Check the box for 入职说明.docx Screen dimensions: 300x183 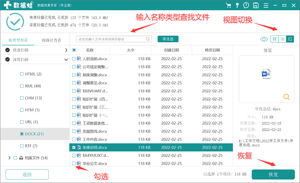[74, 59]
